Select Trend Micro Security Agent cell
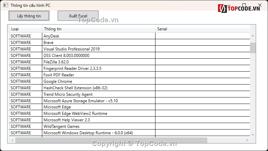This screenshot has width=268, height=151. click(99, 94)
